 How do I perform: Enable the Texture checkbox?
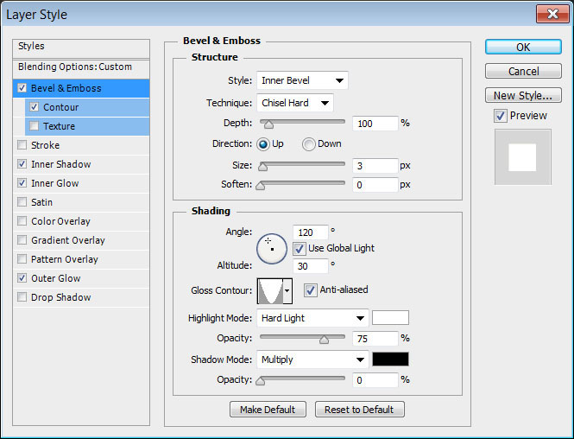pos(35,126)
